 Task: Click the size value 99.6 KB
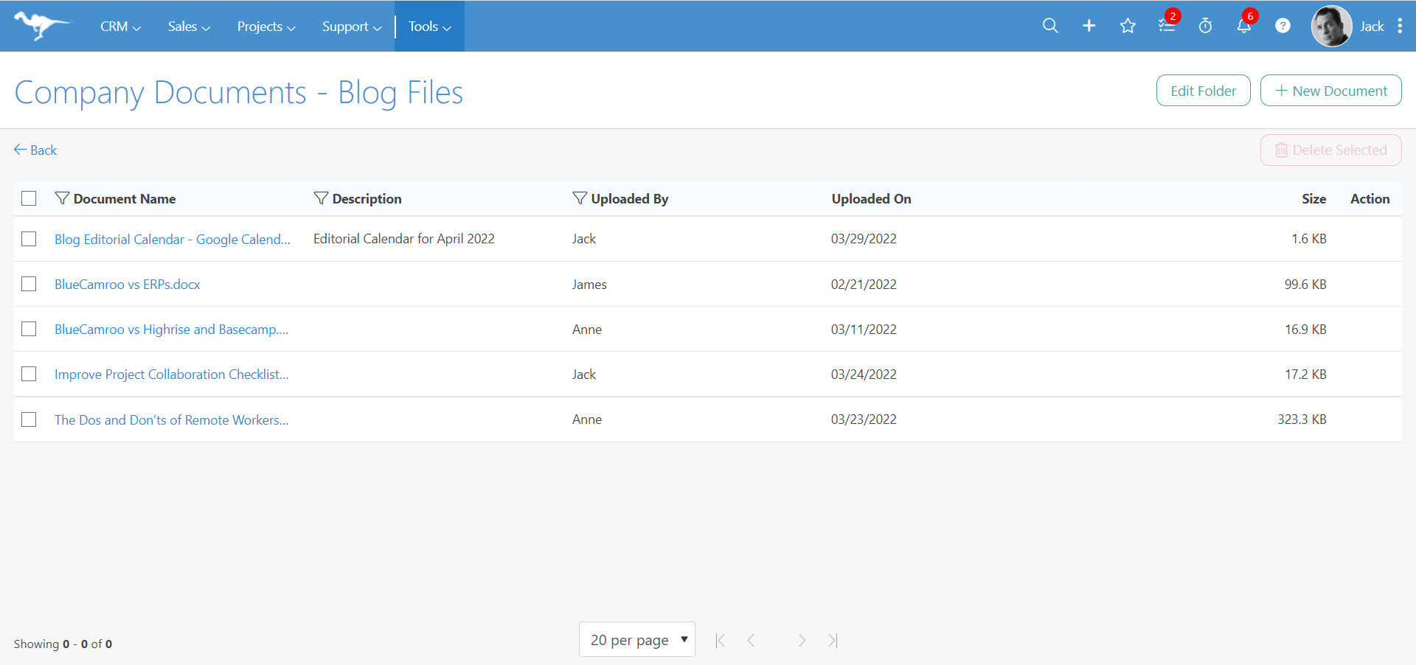tap(1305, 284)
